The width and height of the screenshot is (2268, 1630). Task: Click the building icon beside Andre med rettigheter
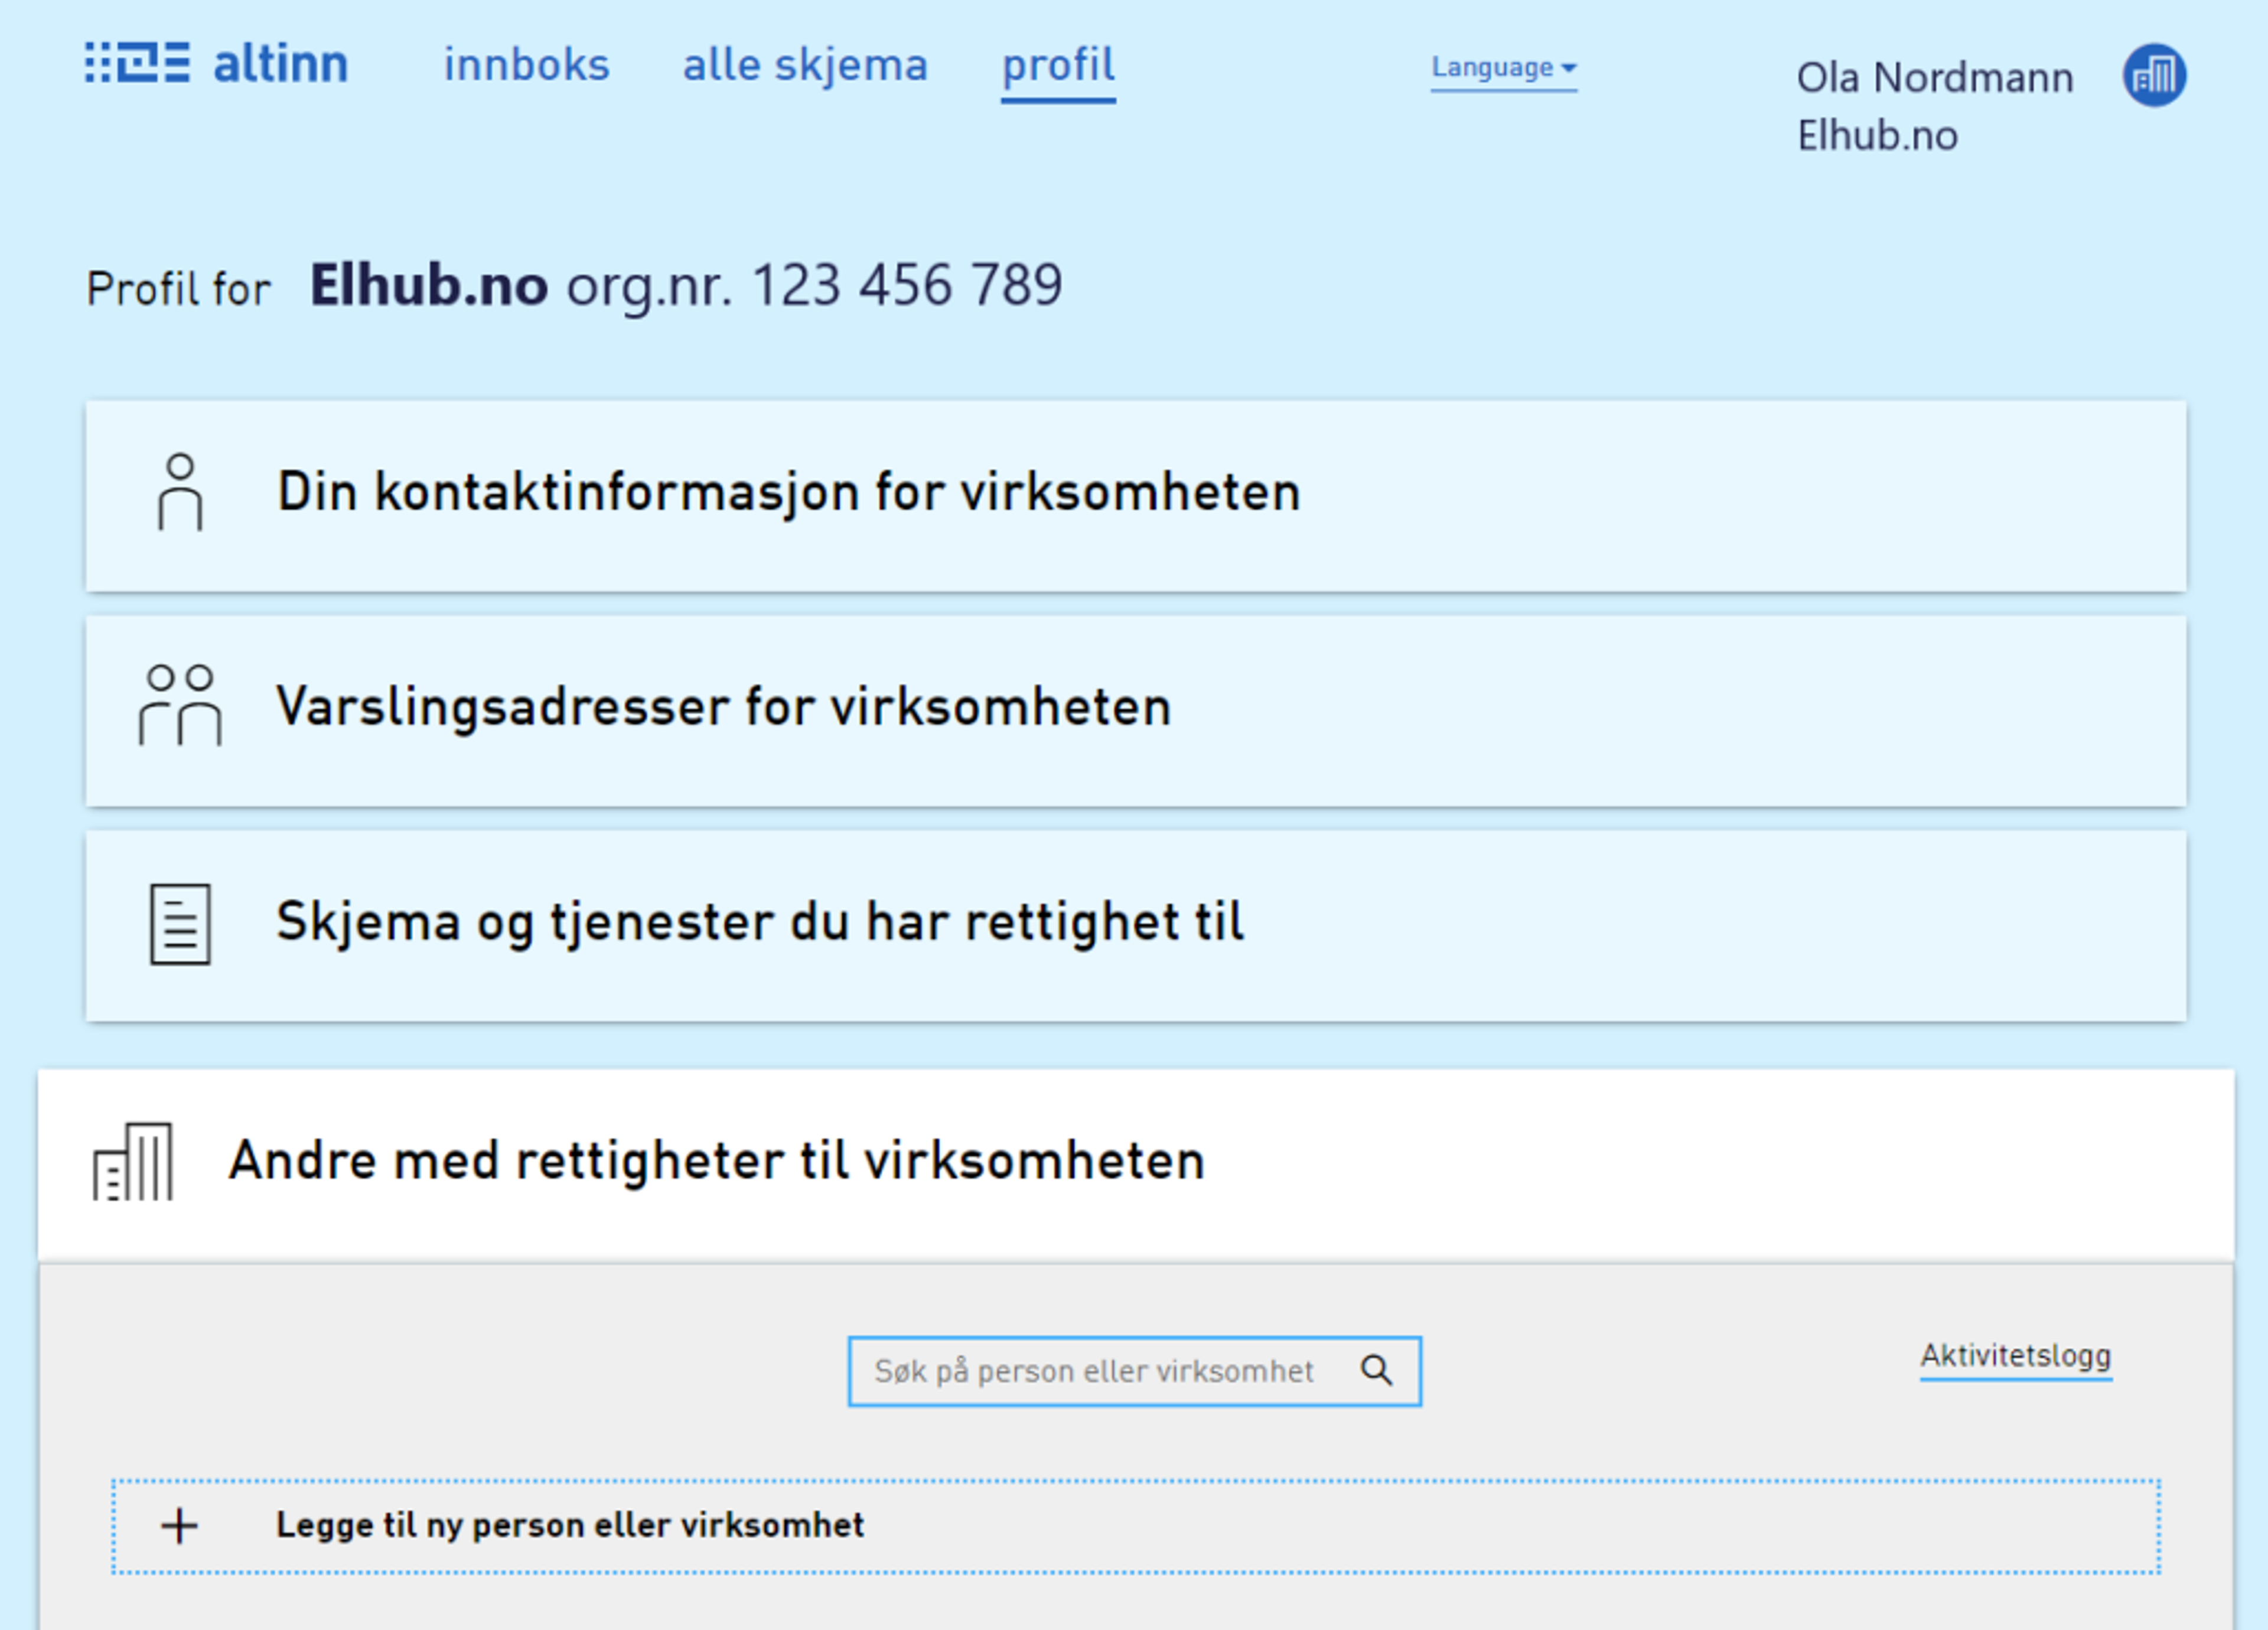(133, 1161)
